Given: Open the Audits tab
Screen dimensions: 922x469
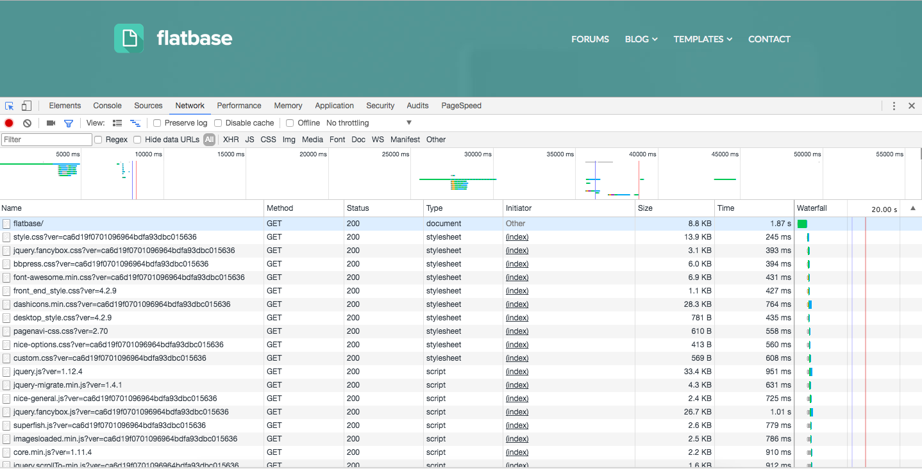Looking at the screenshot, I should (417, 106).
